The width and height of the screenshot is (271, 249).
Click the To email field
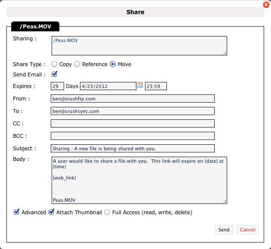coord(133,111)
